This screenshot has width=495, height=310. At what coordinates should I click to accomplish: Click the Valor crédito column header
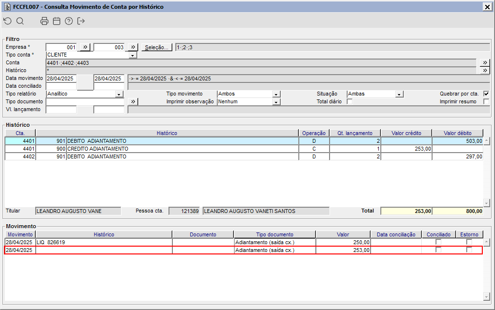(406, 133)
